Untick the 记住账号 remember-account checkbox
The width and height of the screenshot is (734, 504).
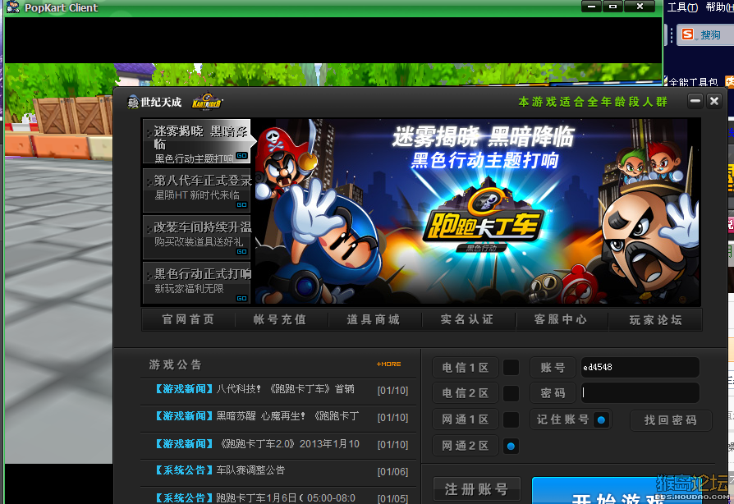click(602, 419)
